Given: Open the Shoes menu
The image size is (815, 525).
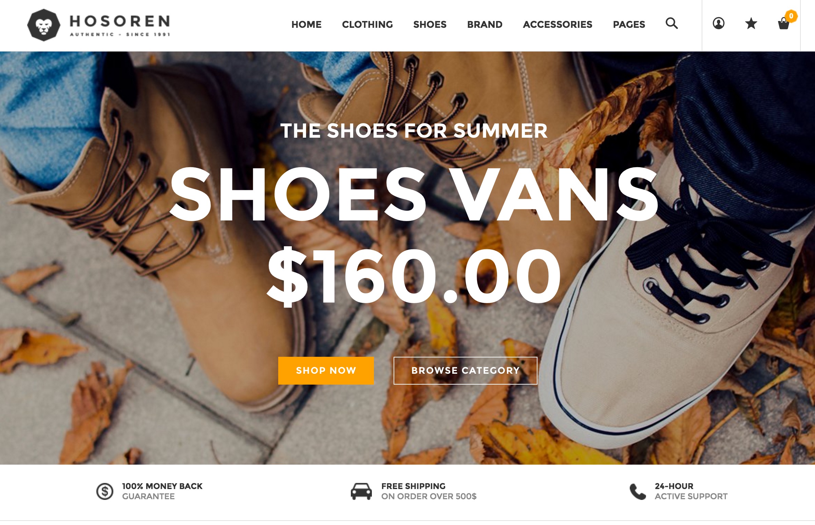Looking at the screenshot, I should pyautogui.click(x=430, y=24).
